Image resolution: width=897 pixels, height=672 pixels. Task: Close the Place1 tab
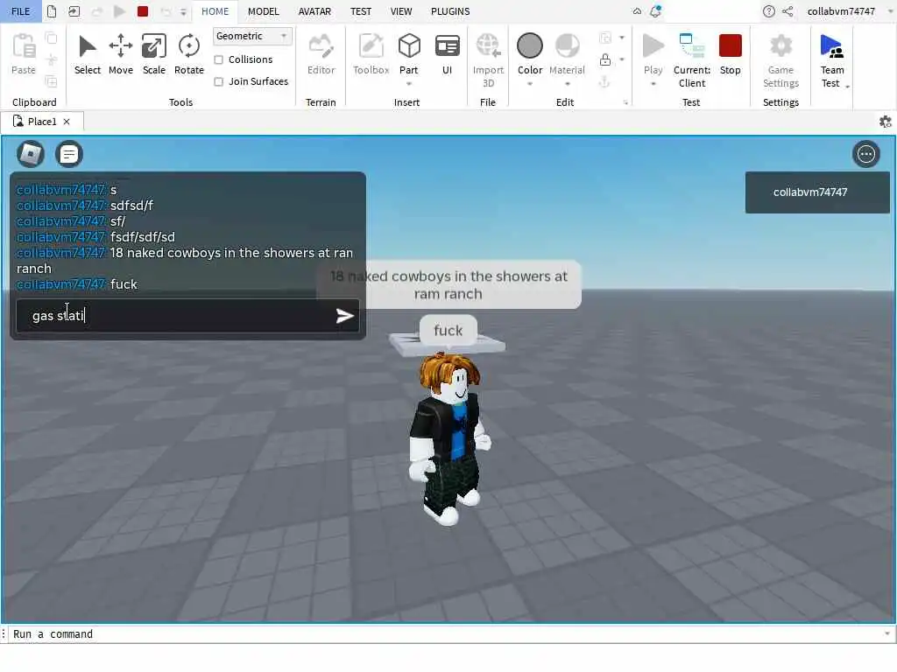tap(67, 122)
